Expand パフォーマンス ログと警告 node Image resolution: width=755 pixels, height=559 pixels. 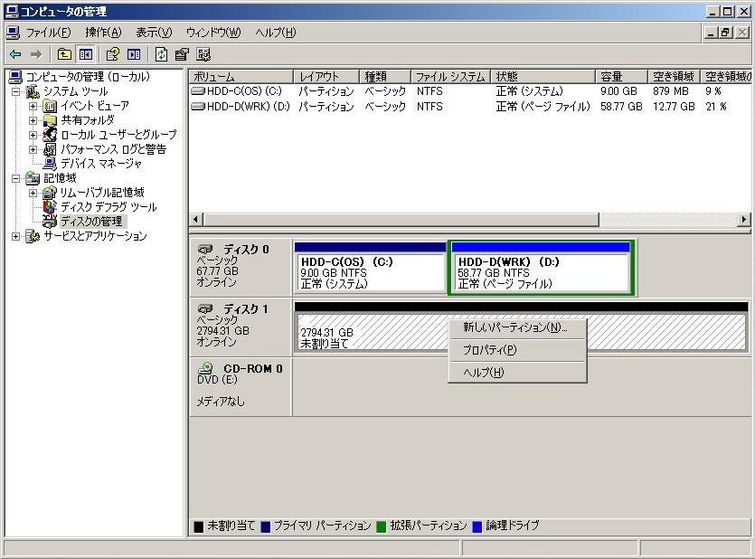point(33,149)
